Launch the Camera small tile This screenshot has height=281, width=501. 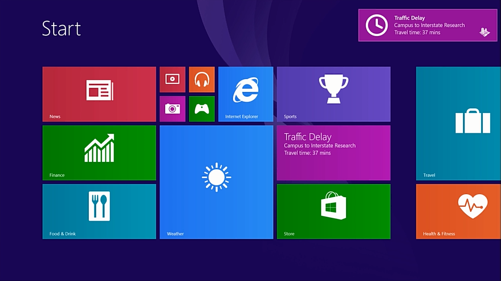[x=172, y=109]
